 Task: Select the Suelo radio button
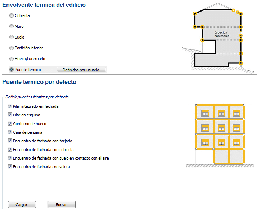click(12, 37)
